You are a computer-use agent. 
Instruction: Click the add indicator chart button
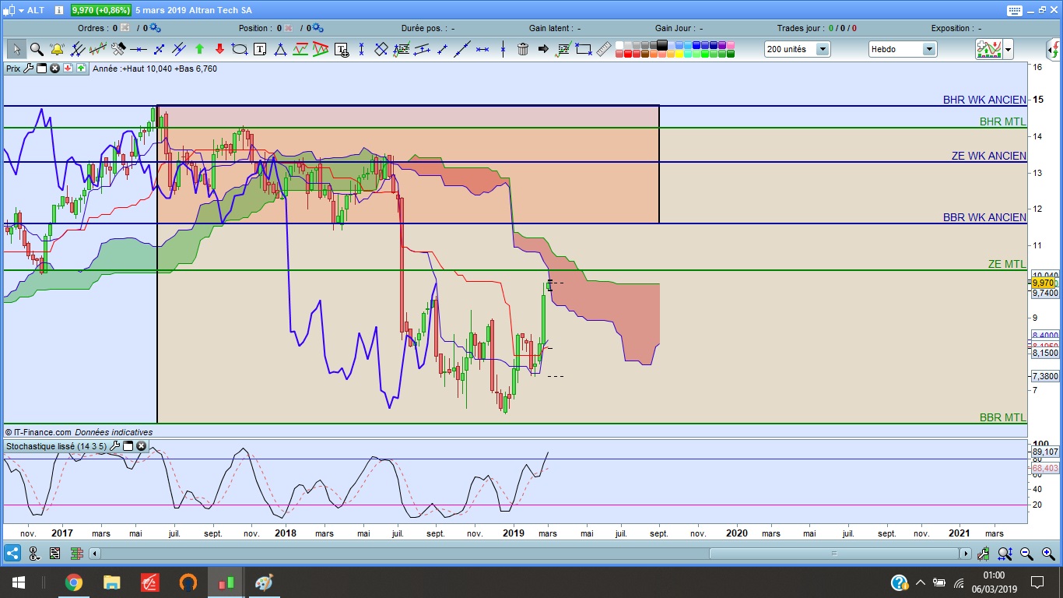click(989, 49)
